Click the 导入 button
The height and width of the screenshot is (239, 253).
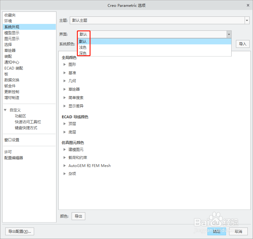point(243,44)
